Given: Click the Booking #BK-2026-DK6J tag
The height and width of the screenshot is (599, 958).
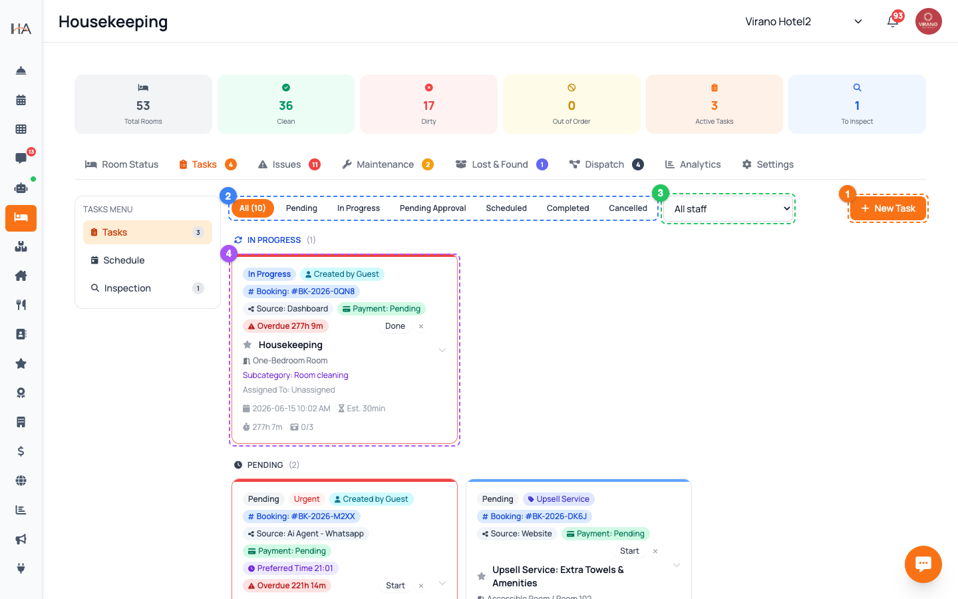Looking at the screenshot, I should tap(534, 516).
